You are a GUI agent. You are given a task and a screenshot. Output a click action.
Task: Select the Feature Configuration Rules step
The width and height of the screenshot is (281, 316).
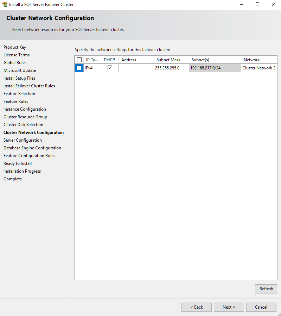pos(30,156)
